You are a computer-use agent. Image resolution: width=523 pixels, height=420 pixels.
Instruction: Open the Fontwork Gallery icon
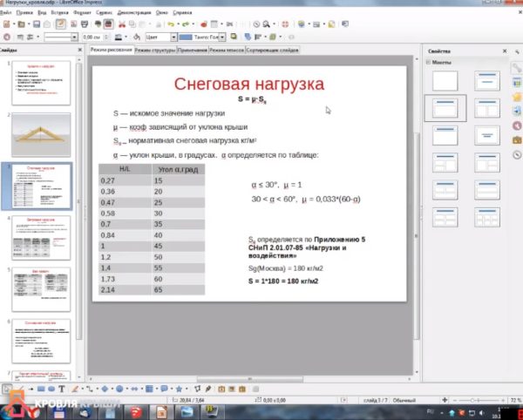[221, 389]
